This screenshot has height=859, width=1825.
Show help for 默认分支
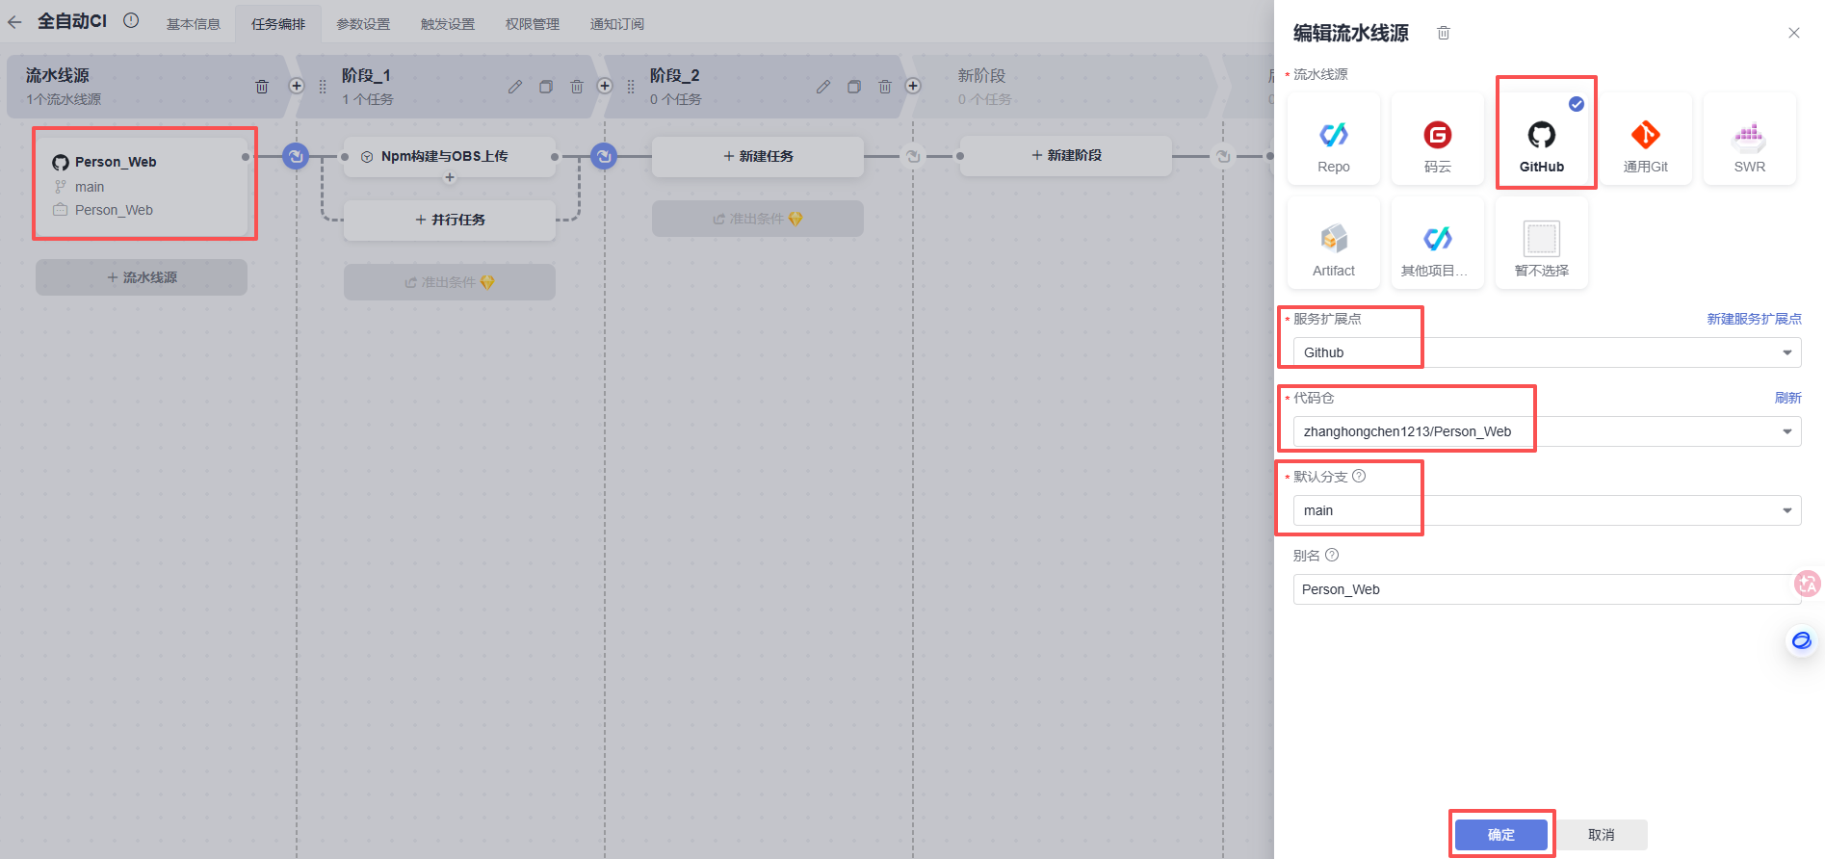pyautogui.click(x=1359, y=476)
